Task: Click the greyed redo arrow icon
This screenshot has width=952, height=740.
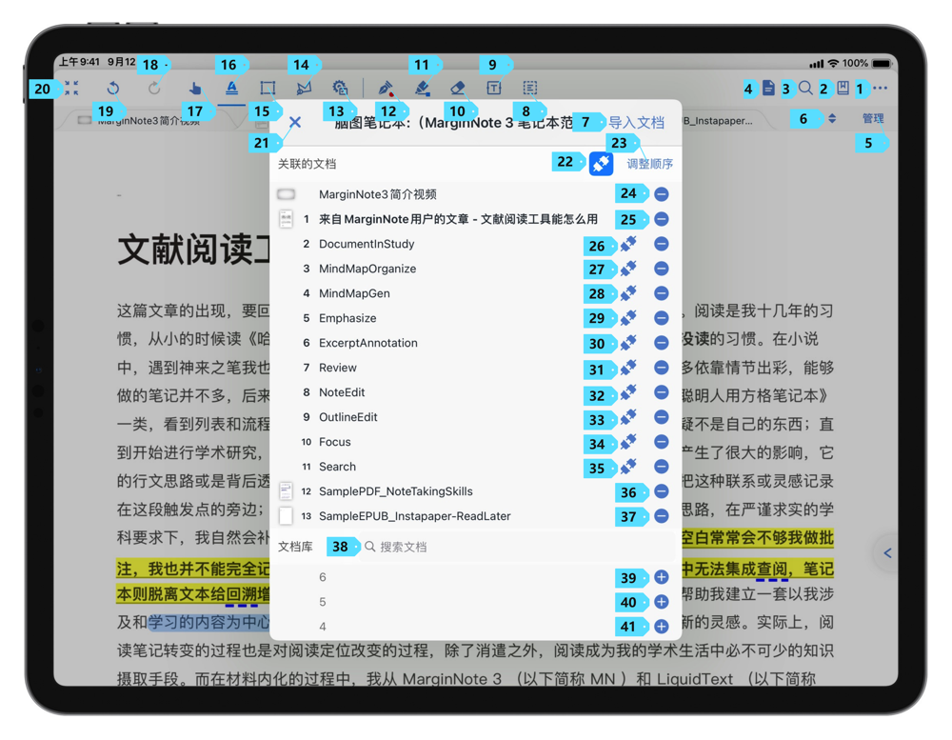Action: point(154,88)
